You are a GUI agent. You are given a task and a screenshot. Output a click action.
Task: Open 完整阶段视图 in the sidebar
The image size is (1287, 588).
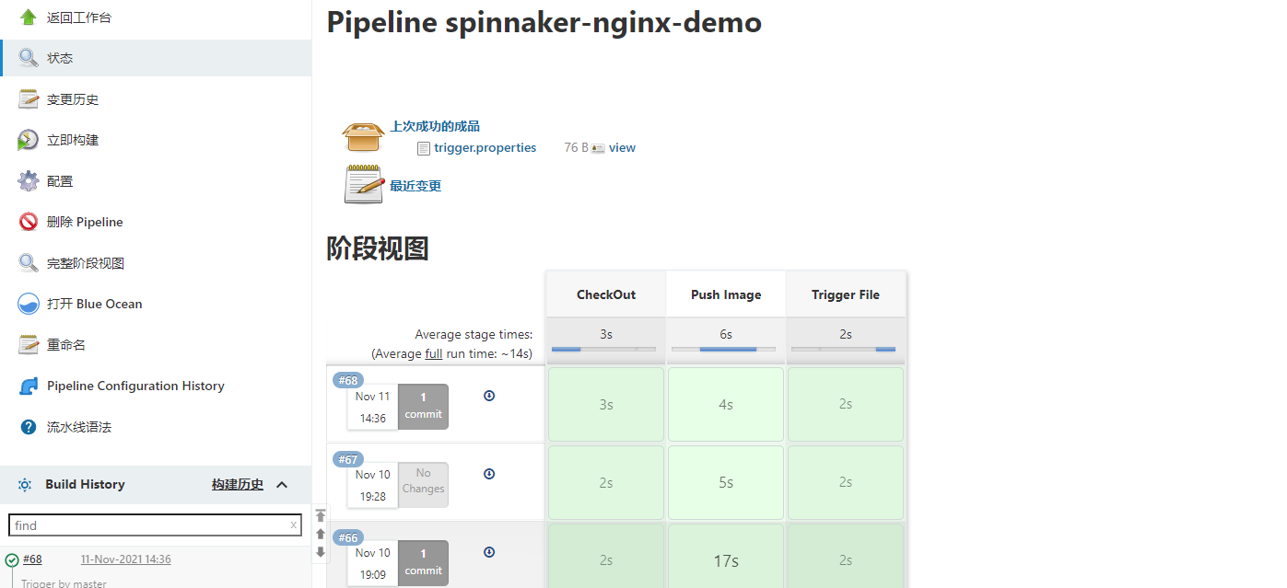coord(86,263)
